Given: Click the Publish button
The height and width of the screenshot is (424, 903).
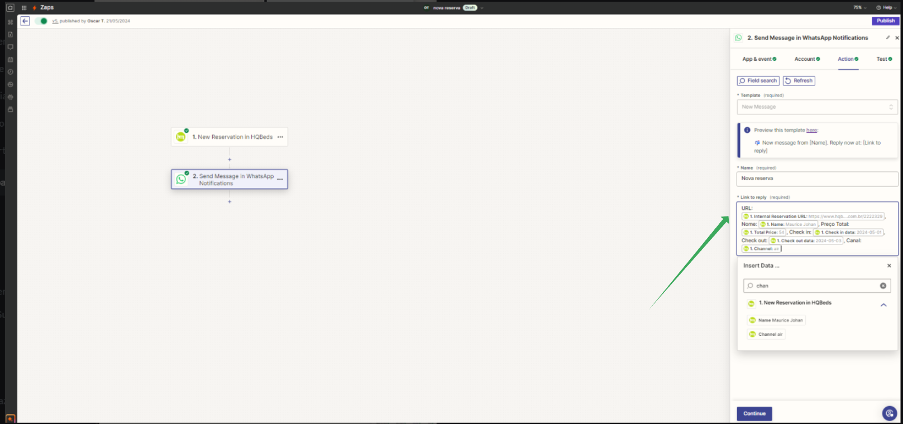Looking at the screenshot, I should click(x=886, y=21).
